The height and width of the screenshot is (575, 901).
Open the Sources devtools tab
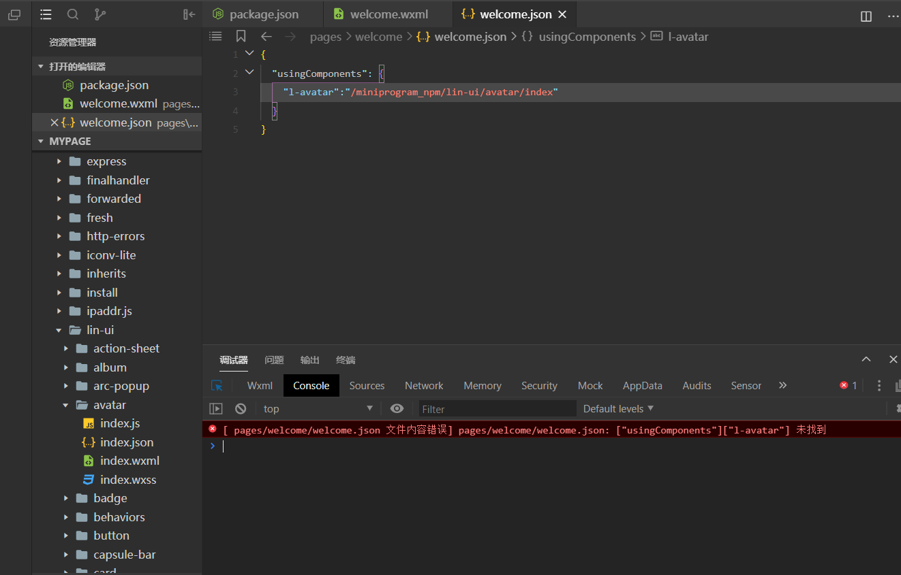point(367,385)
